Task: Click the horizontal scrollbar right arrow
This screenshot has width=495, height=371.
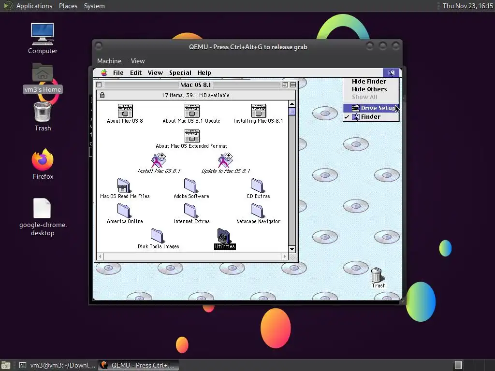Action: point(285,257)
